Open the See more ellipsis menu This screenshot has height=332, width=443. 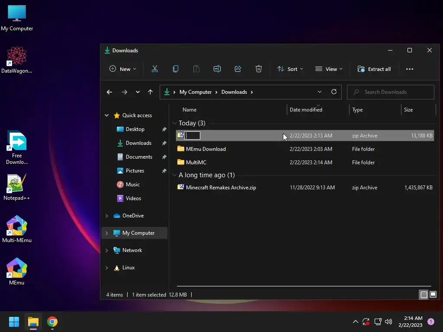410,69
